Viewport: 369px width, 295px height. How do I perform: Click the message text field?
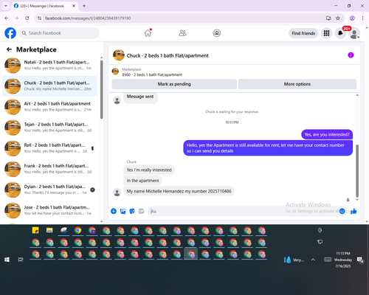coord(244,211)
